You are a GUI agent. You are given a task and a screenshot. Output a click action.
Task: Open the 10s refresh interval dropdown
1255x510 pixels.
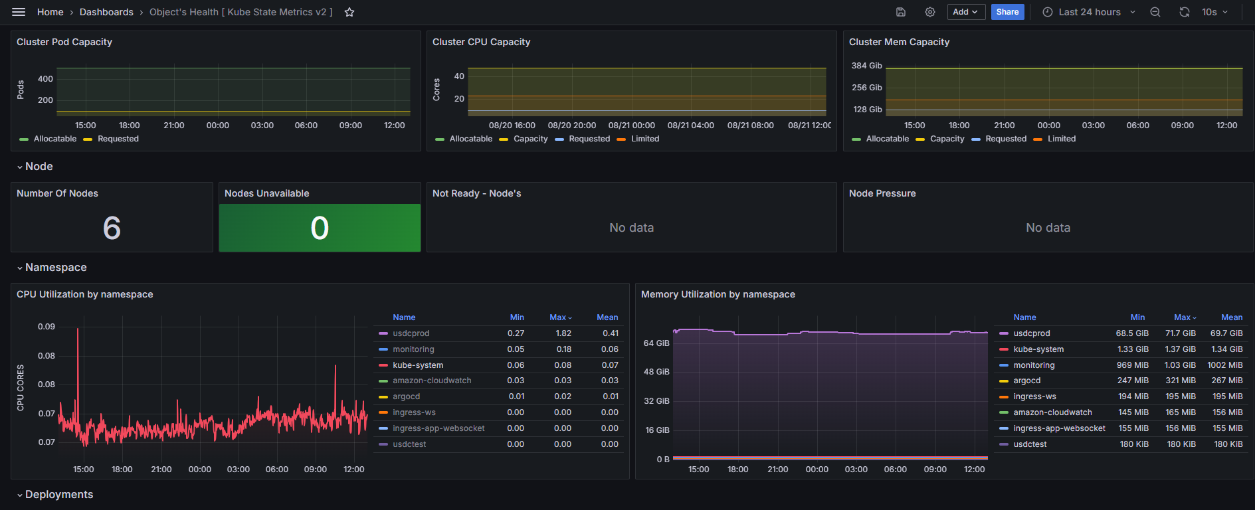point(1215,12)
